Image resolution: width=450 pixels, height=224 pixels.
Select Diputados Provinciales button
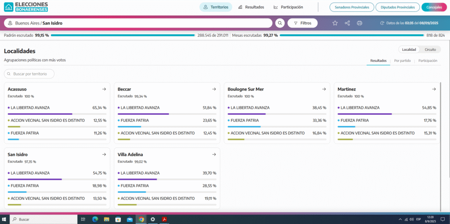point(397,7)
